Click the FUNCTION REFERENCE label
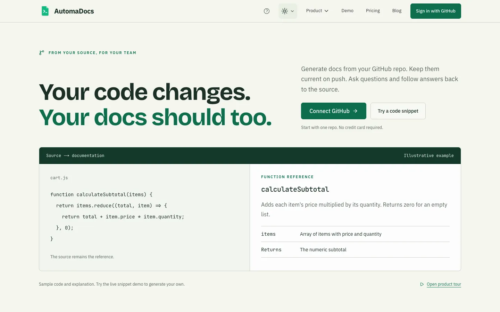500x312 pixels. click(287, 177)
